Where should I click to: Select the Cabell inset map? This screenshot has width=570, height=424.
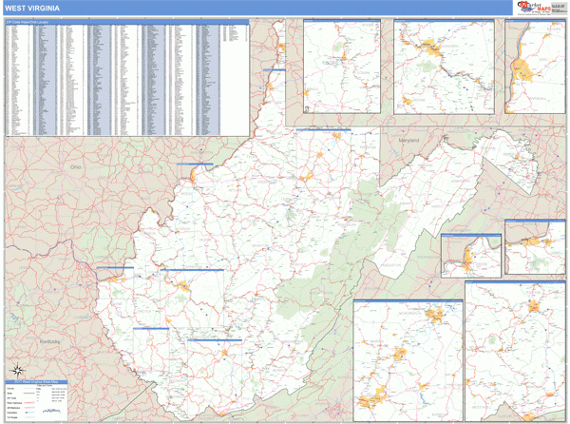pos(535,247)
